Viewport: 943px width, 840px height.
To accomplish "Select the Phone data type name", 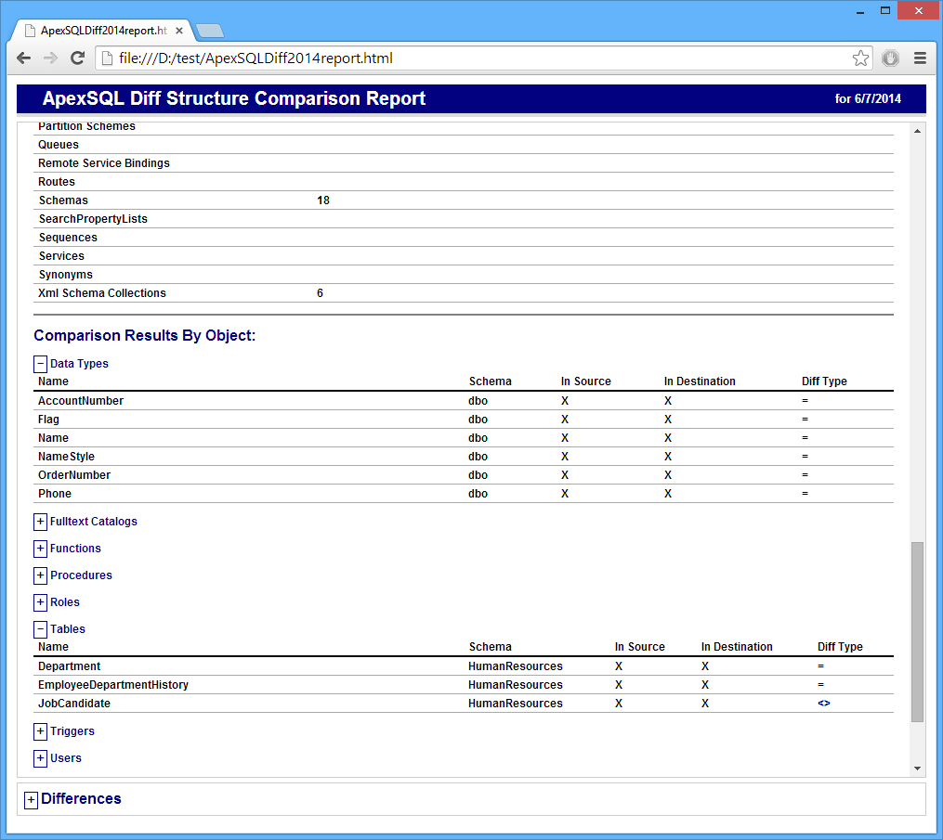I will point(55,494).
